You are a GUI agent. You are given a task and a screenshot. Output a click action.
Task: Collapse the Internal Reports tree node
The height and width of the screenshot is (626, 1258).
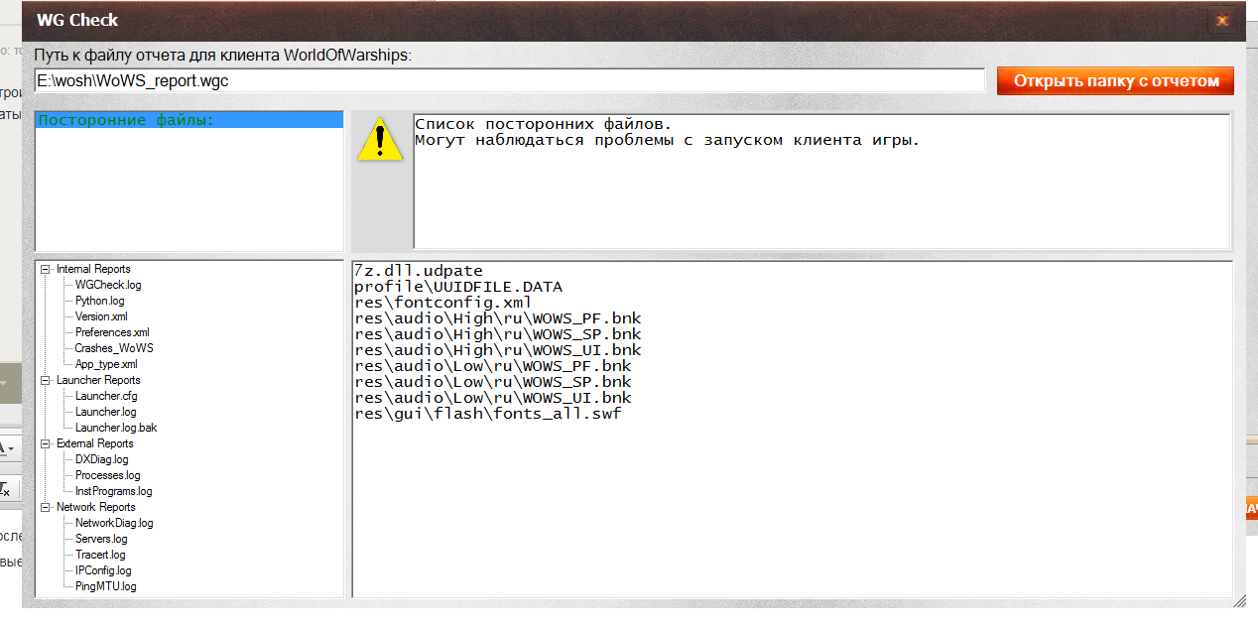[46, 269]
